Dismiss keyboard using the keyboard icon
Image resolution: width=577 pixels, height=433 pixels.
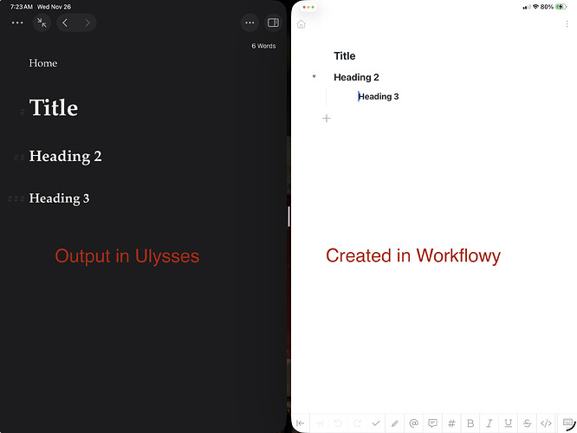click(x=567, y=423)
